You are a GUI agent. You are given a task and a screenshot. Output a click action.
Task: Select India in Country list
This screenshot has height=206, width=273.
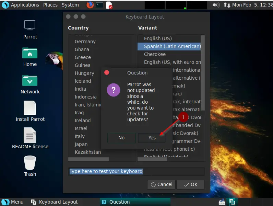point(80,89)
